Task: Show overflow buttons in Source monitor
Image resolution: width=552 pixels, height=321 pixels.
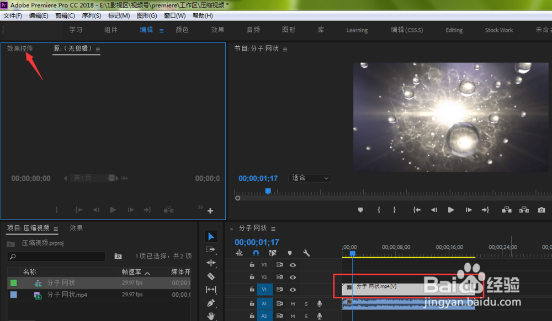Action: (x=200, y=207)
